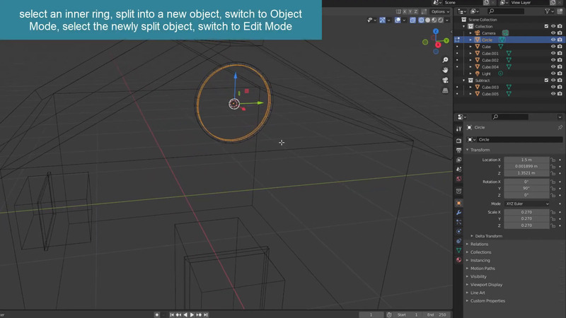Open the Modifiers wrench properties tab
Screen dimensions: 566x318
[x=458, y=212]
